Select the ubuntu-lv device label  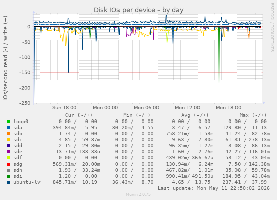click(27, 182)
